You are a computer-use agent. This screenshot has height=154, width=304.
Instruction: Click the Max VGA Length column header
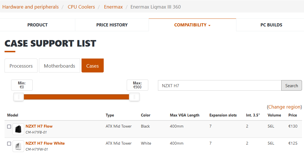(x=185, y=115)
